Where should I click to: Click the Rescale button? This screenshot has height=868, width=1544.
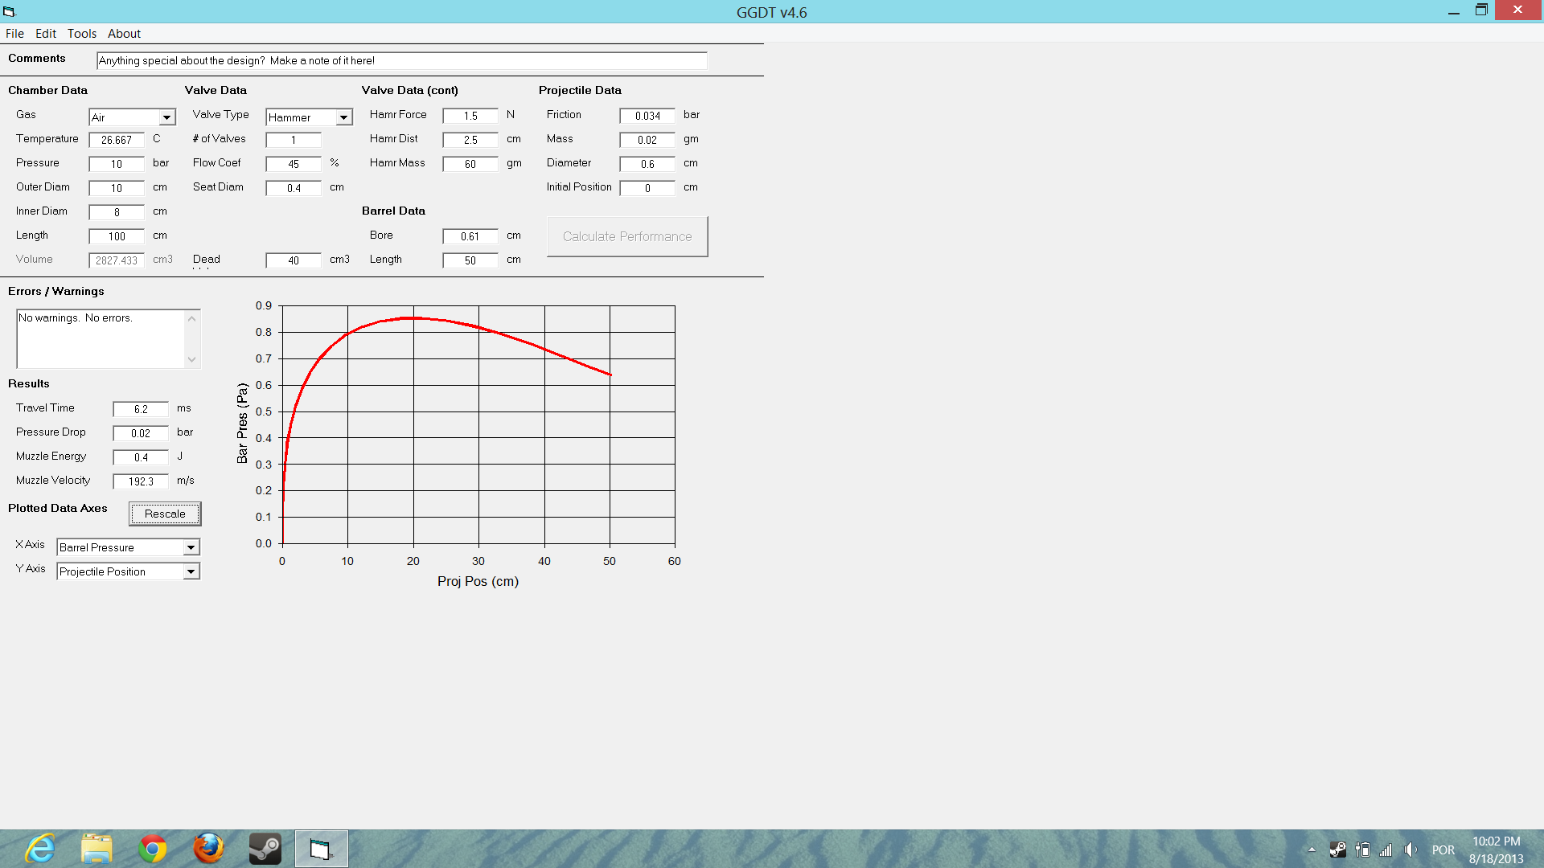tap(165, 514)
